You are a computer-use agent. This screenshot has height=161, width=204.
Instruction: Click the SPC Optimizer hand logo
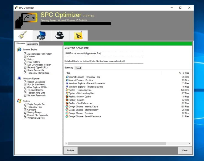click(x=27, y=20)
